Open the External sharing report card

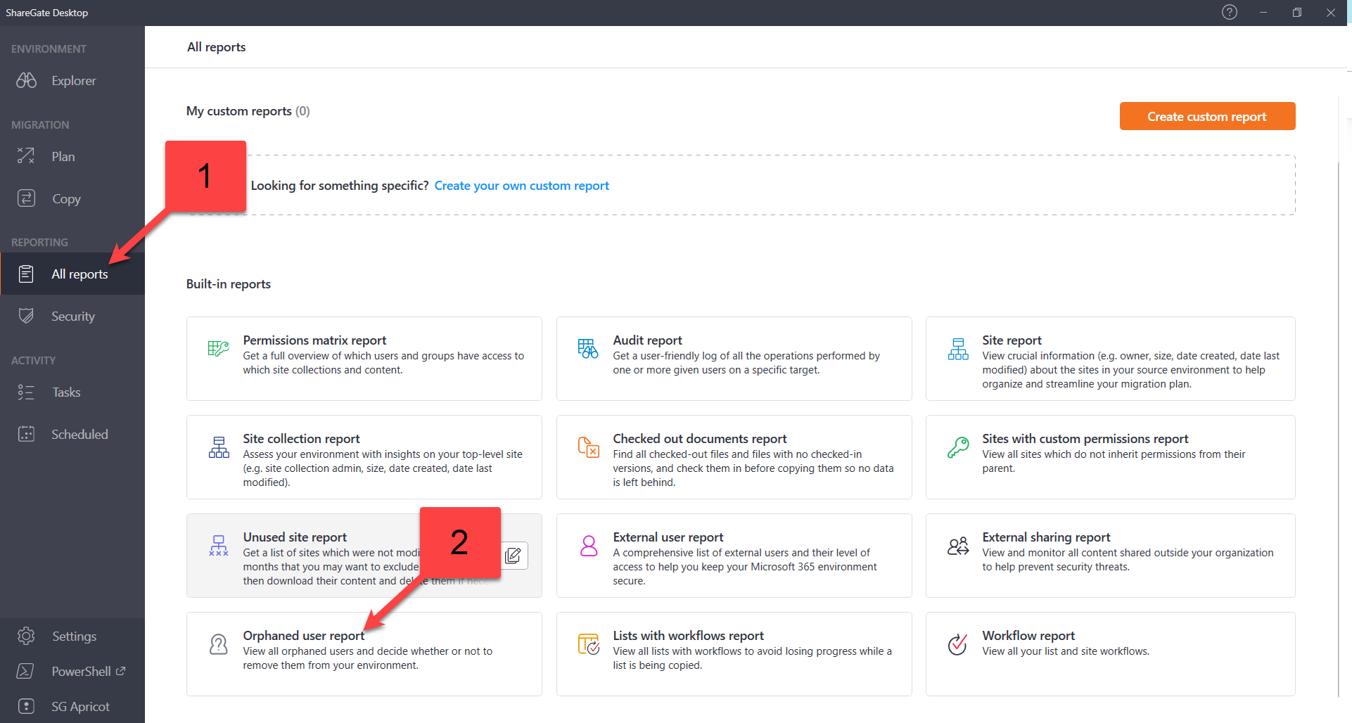1110,555
